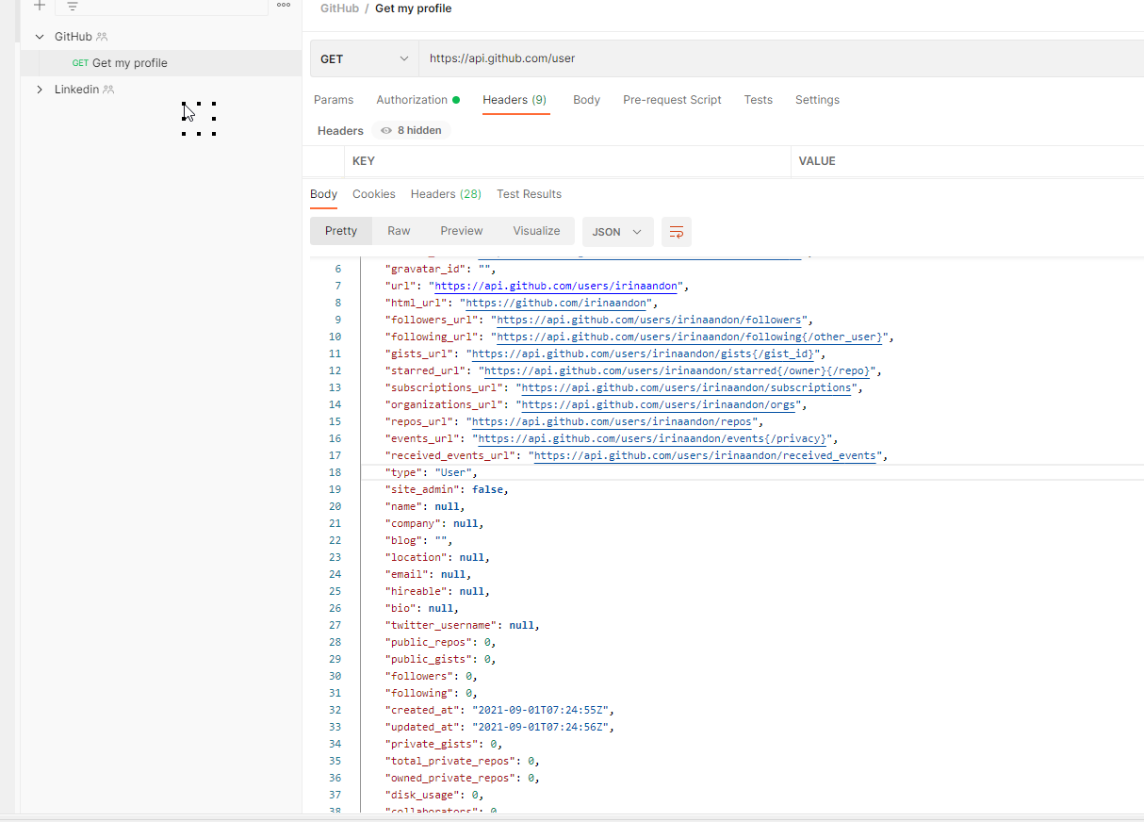Click the green dot on Authorization tab
Image resolution: width=1144 pixels, height=822 pixels.
tap(458, 97)
